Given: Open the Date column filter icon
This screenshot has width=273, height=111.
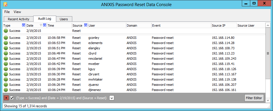Looking at the screenshot, I should 45,25.
